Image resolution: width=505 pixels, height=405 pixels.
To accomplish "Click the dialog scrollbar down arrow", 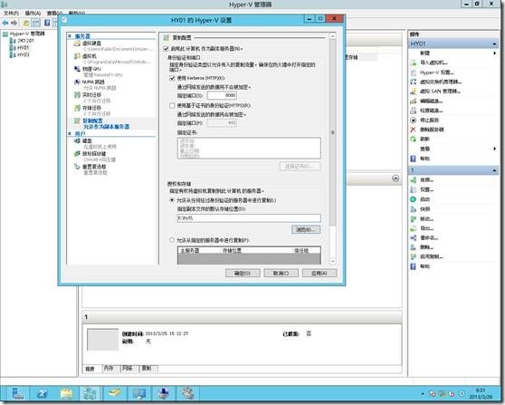I will (333, 261).
